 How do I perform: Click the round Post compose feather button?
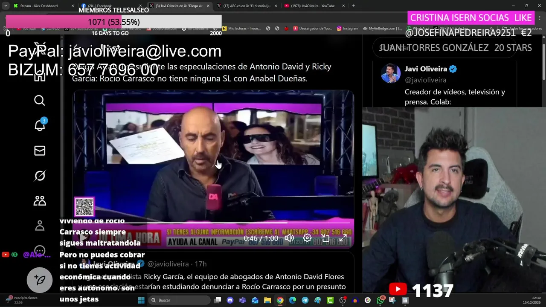(40, 280)
